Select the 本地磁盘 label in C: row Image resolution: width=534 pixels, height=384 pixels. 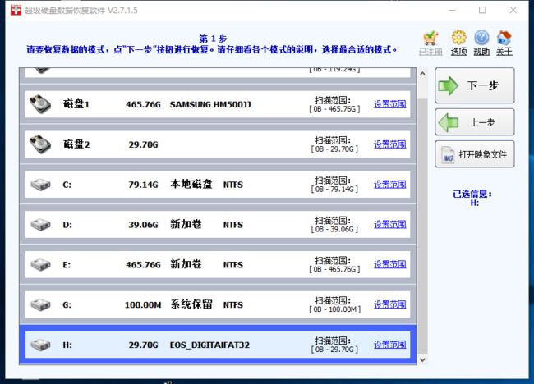click(x=191, y=185)
